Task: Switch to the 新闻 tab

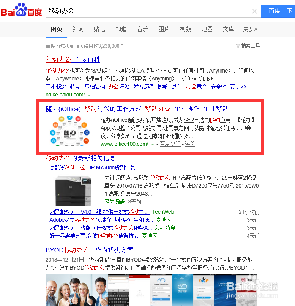Action: click(x=78, y=29)
